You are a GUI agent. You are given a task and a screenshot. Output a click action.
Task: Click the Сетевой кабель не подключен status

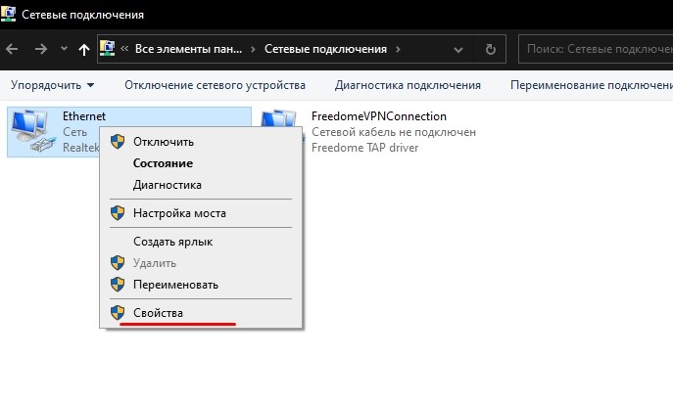coord(394,132)
